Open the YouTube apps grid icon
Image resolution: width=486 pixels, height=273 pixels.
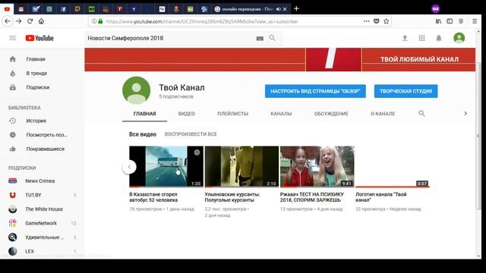coord(422,38)
